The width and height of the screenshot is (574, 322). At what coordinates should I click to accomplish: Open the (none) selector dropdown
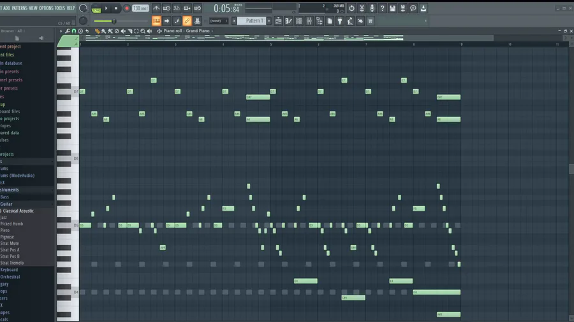tap(218, 21)
